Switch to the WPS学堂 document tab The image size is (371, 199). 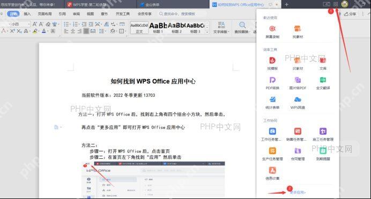[x=100, y=4]
